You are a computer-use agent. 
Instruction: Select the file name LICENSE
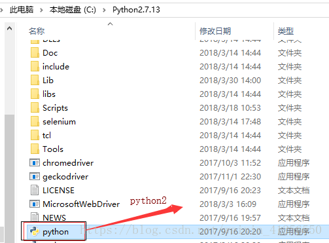pyautogui.click(x=58, y=191)
